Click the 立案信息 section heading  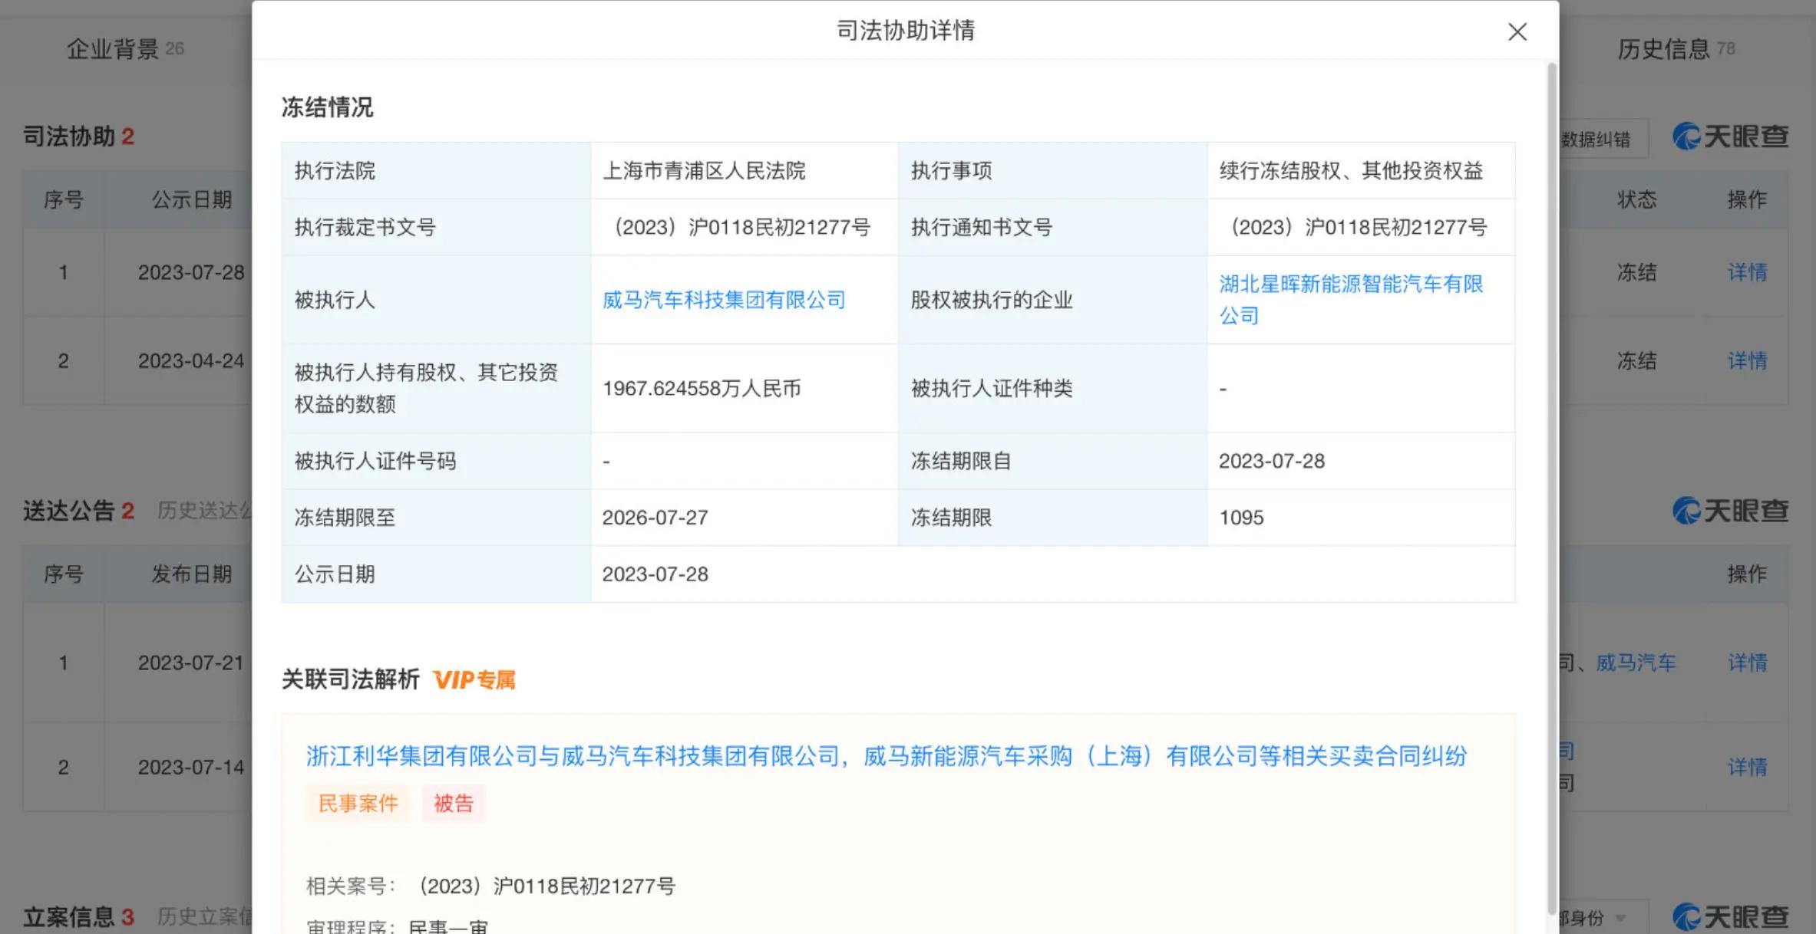[x=78, y=916]
